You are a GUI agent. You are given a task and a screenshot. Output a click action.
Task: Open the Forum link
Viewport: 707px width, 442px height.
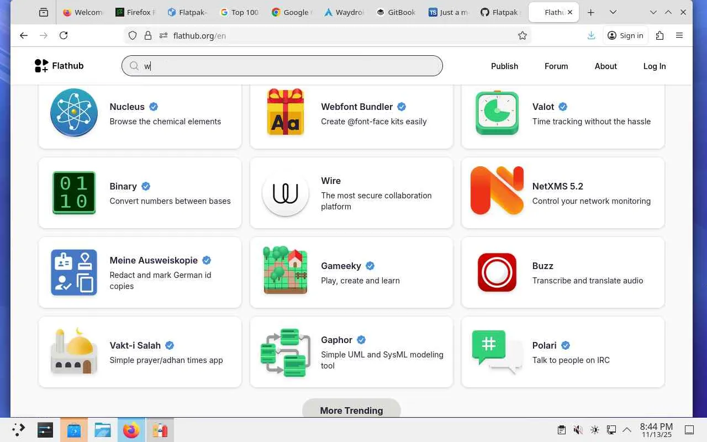coord(556,66)
